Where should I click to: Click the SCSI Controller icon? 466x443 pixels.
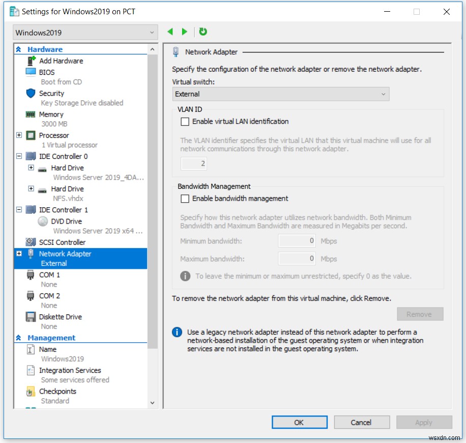(x=31, y=242)
